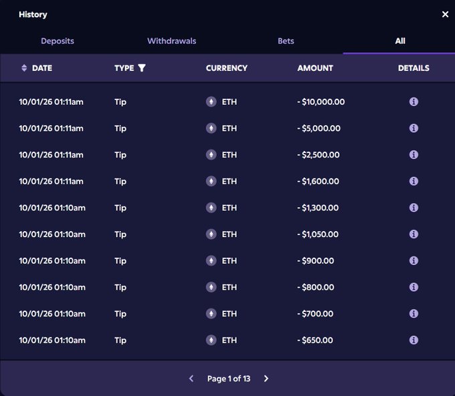This screenshot has height=396, width=455.
Task: Click the TYPE column header label
Action: (x=124, y=68)
